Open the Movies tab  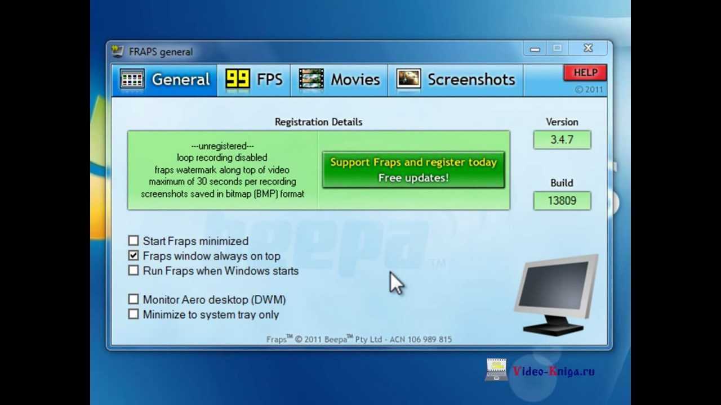click(339, 80)
